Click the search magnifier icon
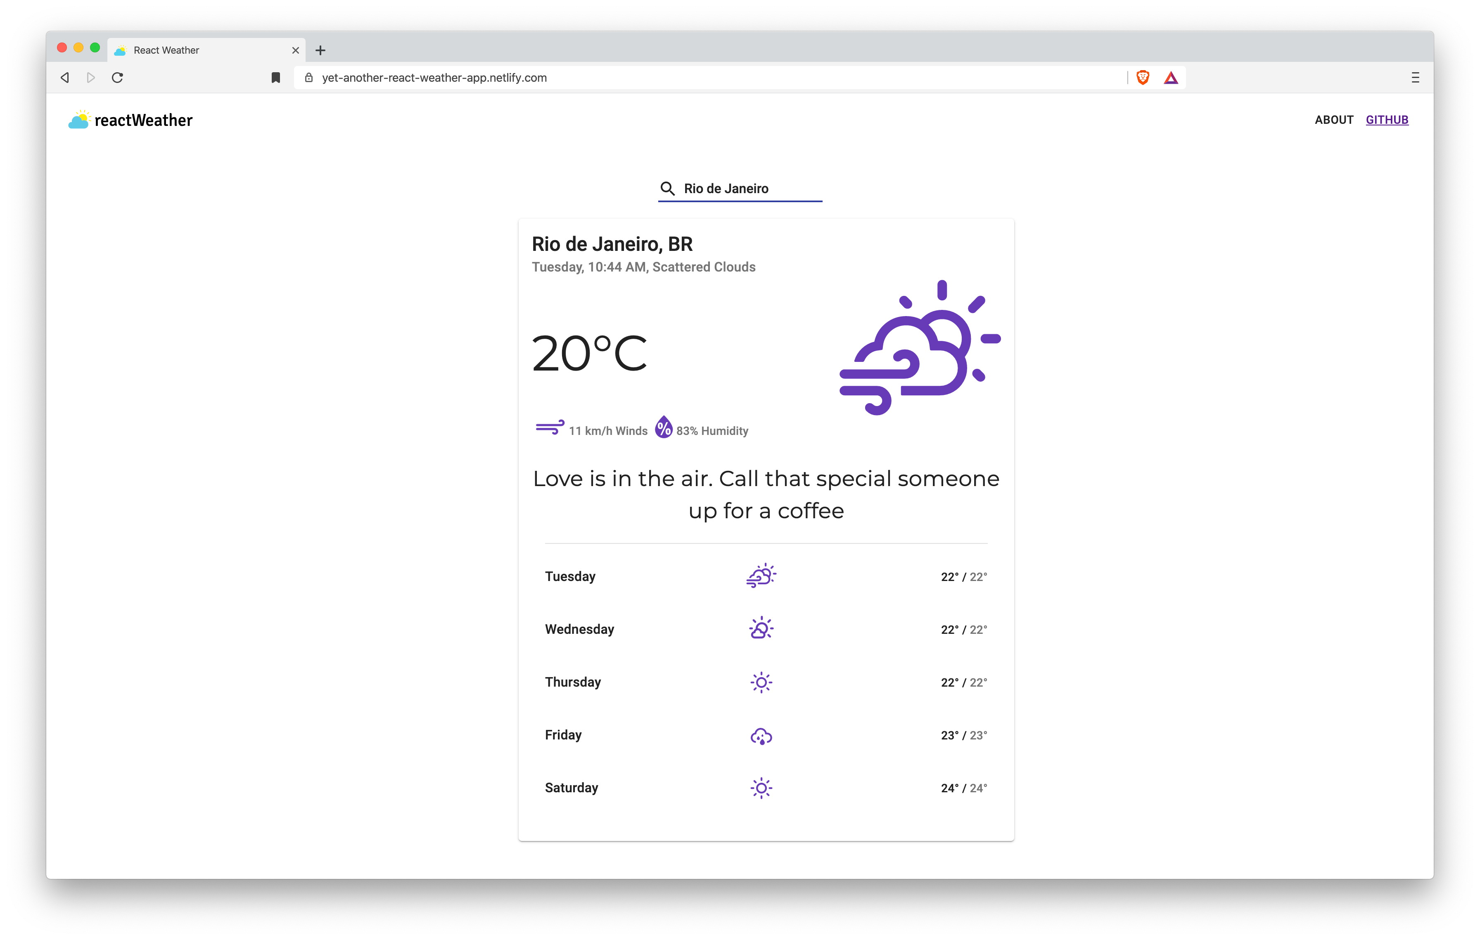The height and width of the screenshot is (940, 1480). pyautogui.click(x=667, y=189)
